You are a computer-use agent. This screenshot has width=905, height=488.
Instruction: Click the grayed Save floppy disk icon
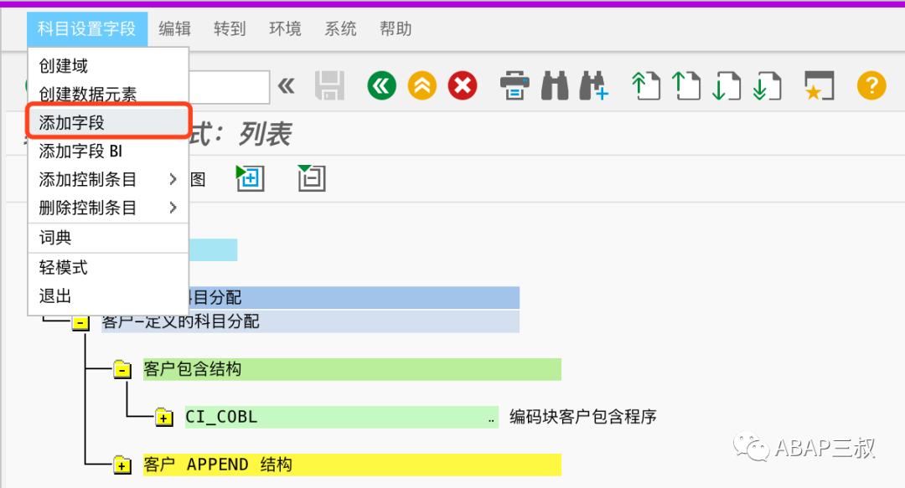point(329,86)
